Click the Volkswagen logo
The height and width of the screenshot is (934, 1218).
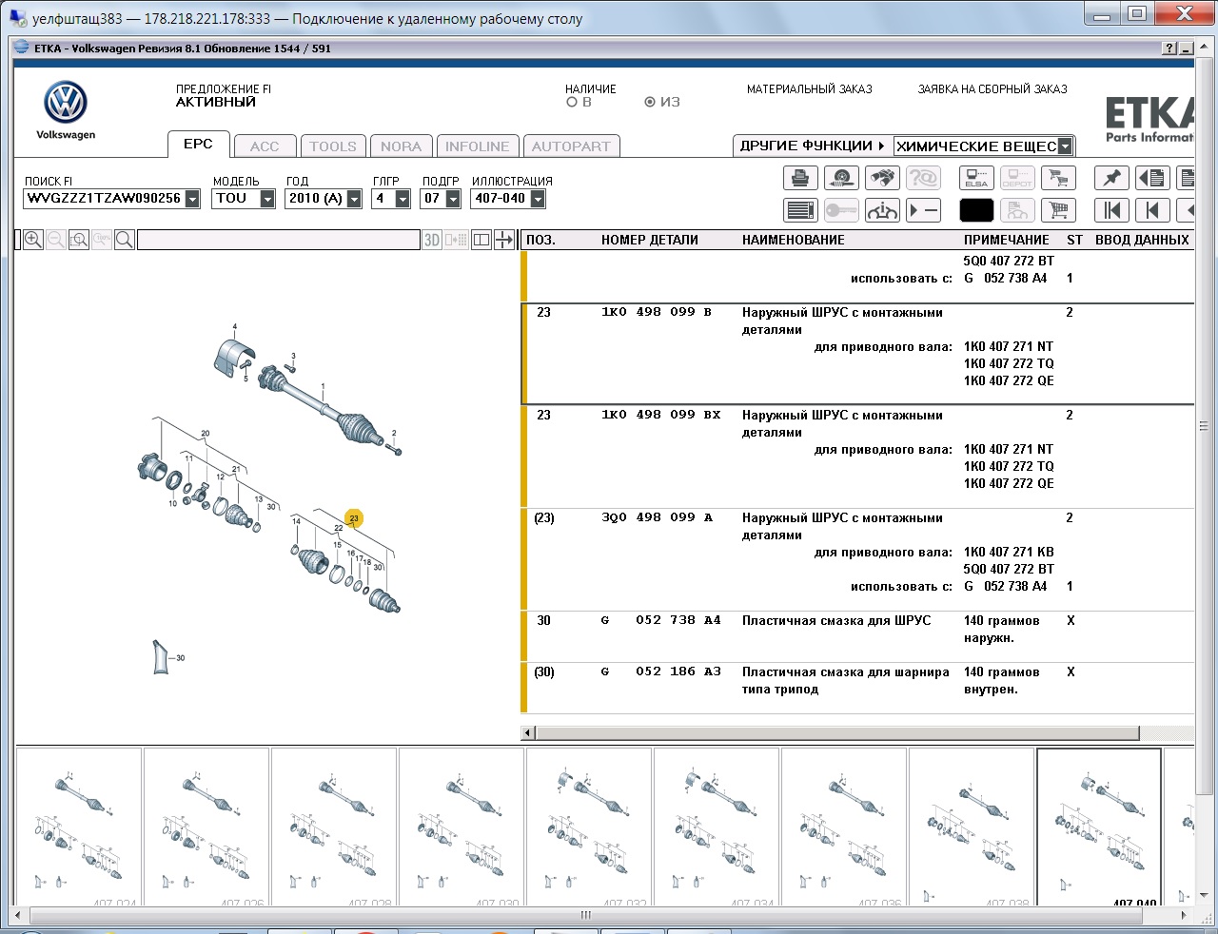pyautogui.click(x=66, y=103)
